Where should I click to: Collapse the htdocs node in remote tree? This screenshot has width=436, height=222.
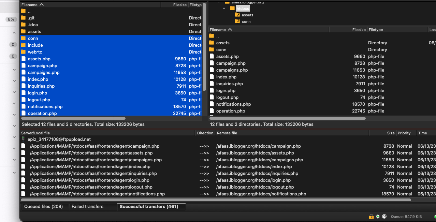(x=224, y=8)
